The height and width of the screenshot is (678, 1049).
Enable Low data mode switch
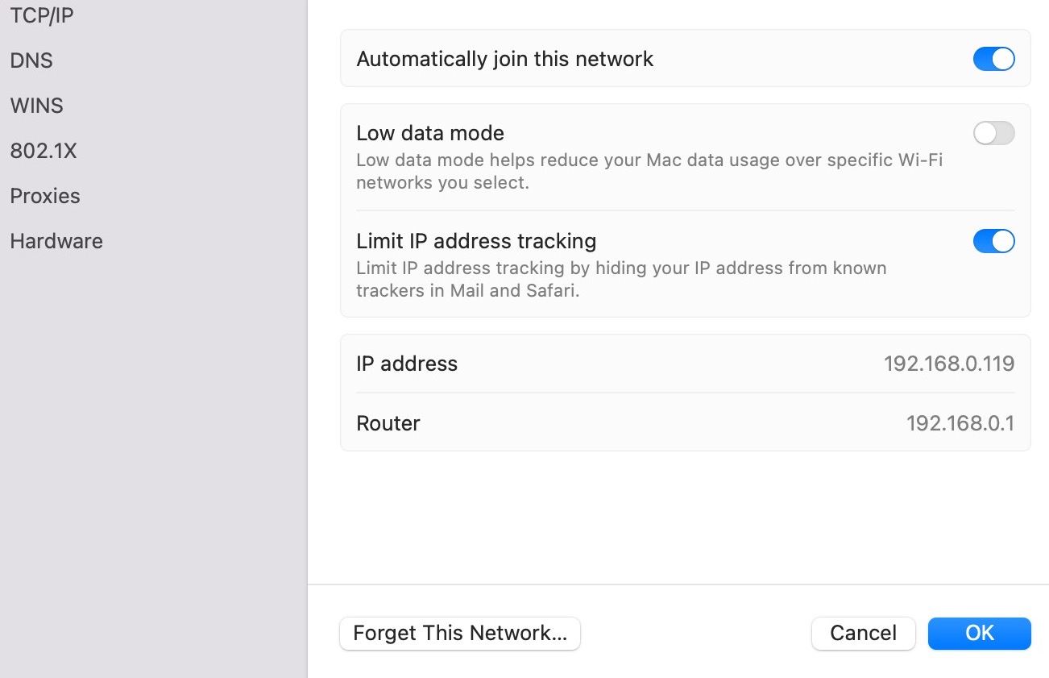[993, 133]
